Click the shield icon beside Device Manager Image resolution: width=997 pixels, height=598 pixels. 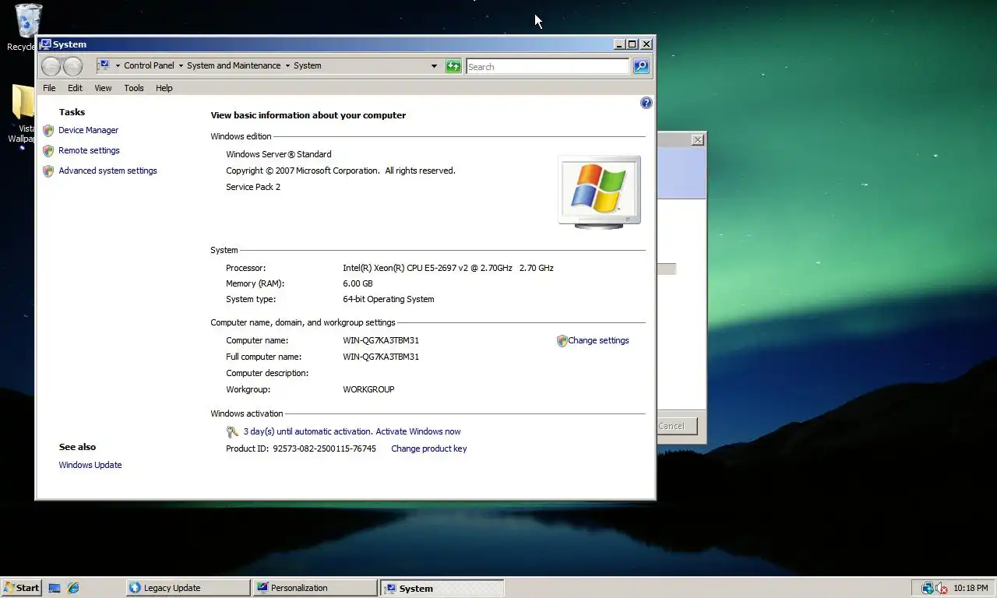click(48, 131)
